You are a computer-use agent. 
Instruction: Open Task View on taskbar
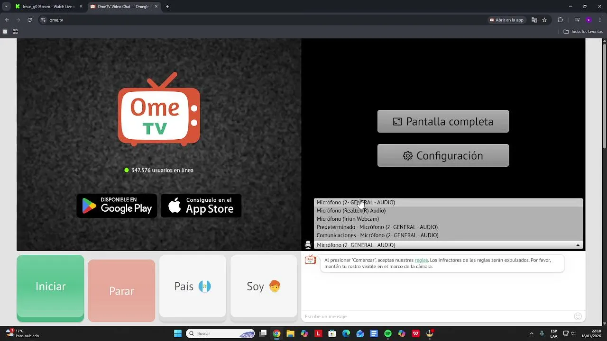tap(263, 333)
